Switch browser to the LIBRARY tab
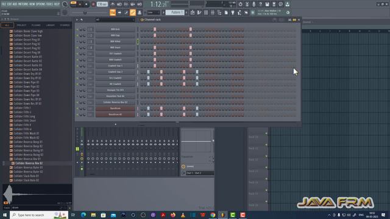The height and width of the screenshot is (219, 390). tap(50, 25)
